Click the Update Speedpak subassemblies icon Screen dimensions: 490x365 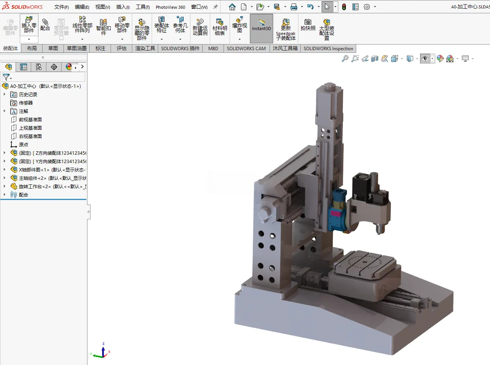285,29
